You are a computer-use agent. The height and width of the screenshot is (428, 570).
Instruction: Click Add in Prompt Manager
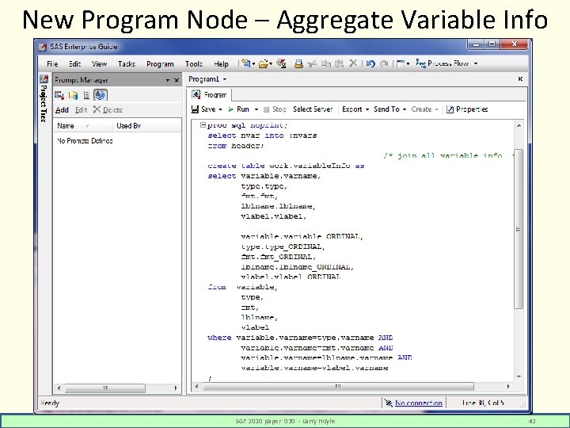(x=63, y=110)
